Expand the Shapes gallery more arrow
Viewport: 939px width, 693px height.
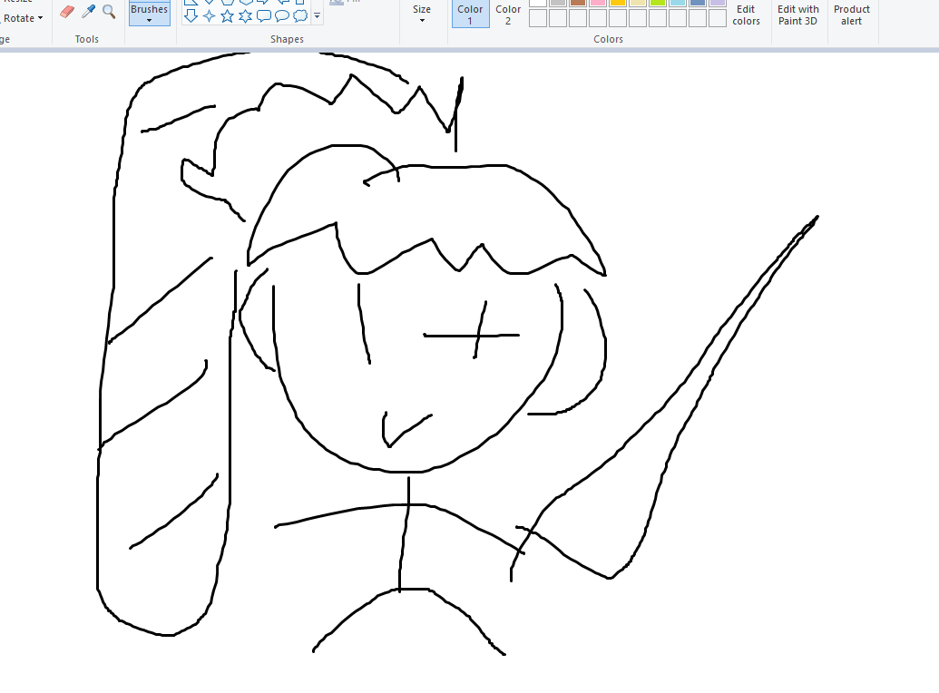[318, 16]
